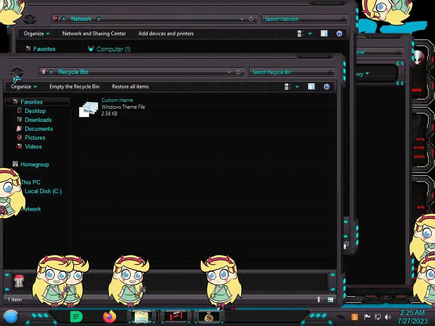Viewport: 435px width, 326px height.
Task: Select the Custom.theme file icon
Action: tap(88, 109)
